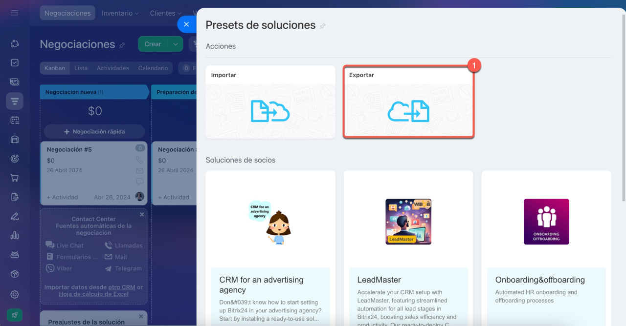The image size is (626, 326).
Task: Pin the Negociaciones page title
Action: (122, 45)
